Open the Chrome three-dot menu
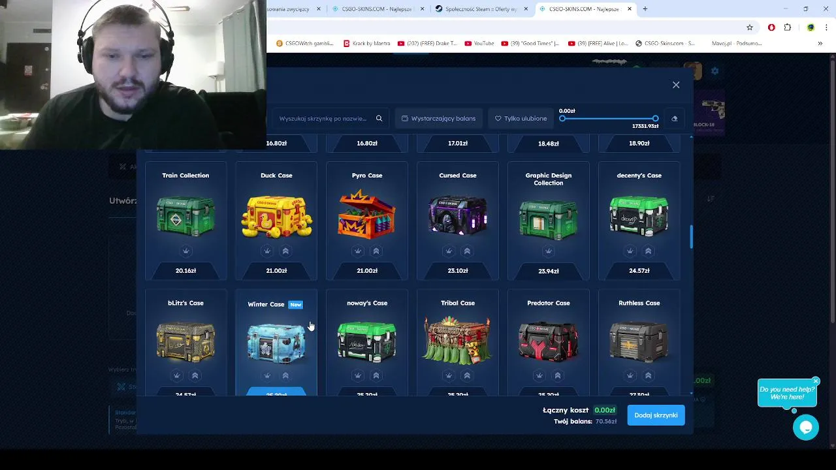This screenshot has width=836, height=470. pos(827,27)
